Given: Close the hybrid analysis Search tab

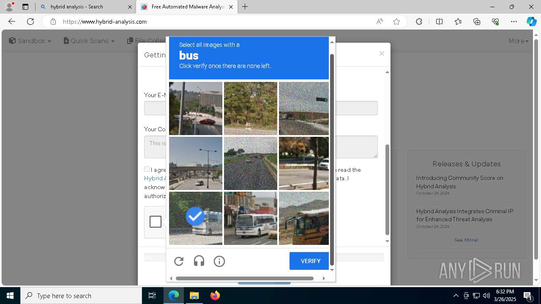Looking at the screenshot, I should coord(130,7).
